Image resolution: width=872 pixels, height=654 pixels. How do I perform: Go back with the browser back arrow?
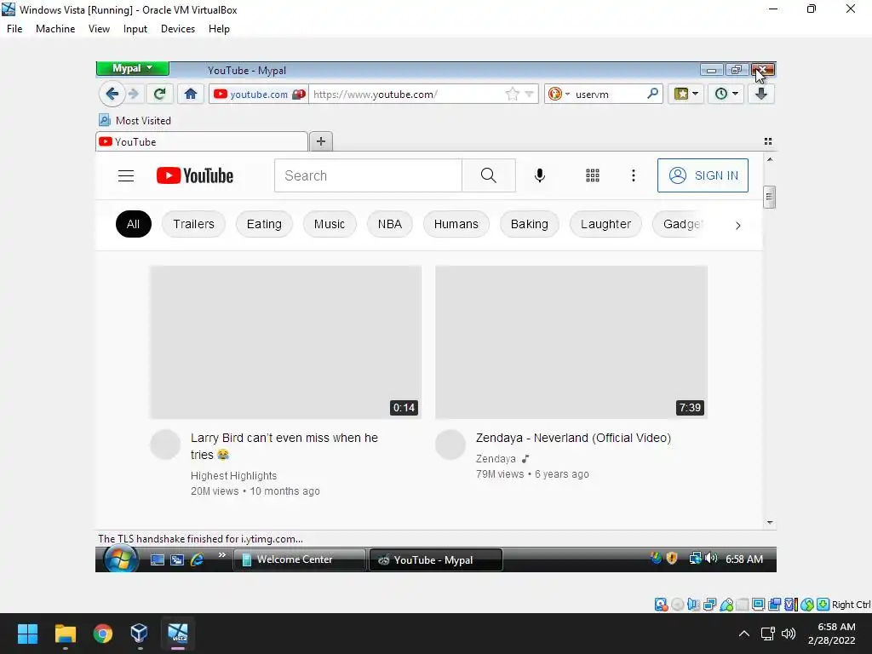click(112, 94)
